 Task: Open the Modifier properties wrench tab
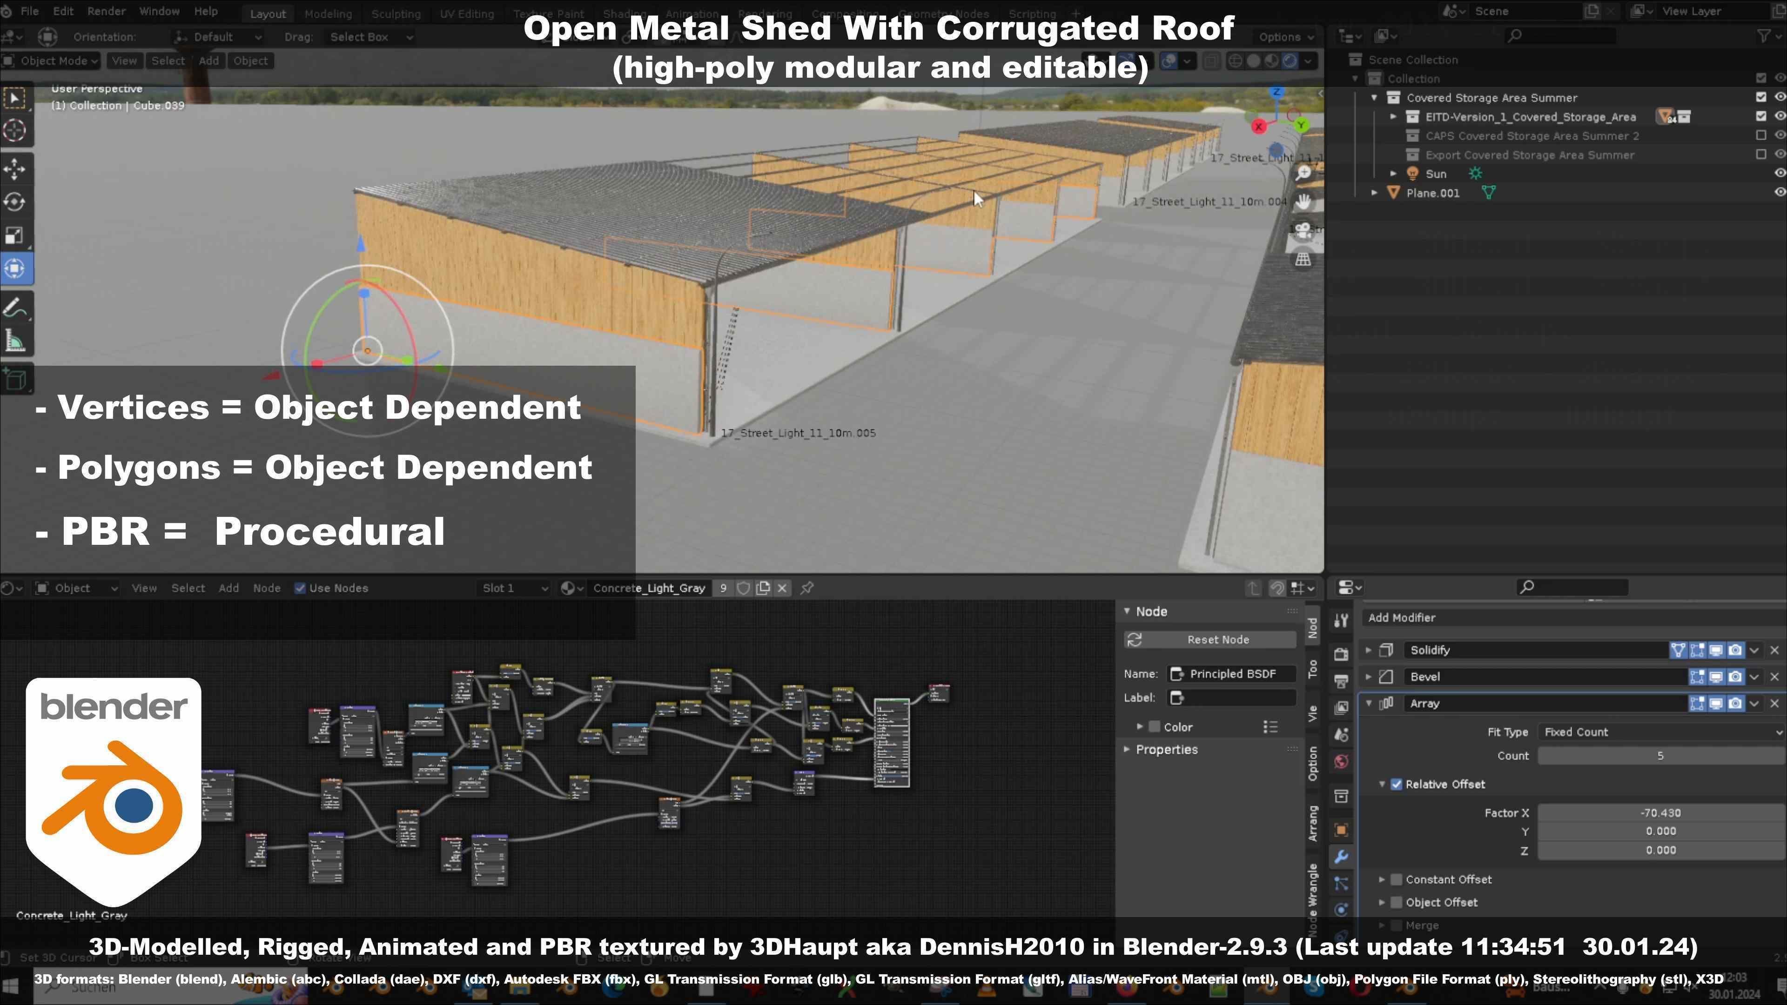pos(1341,857)
